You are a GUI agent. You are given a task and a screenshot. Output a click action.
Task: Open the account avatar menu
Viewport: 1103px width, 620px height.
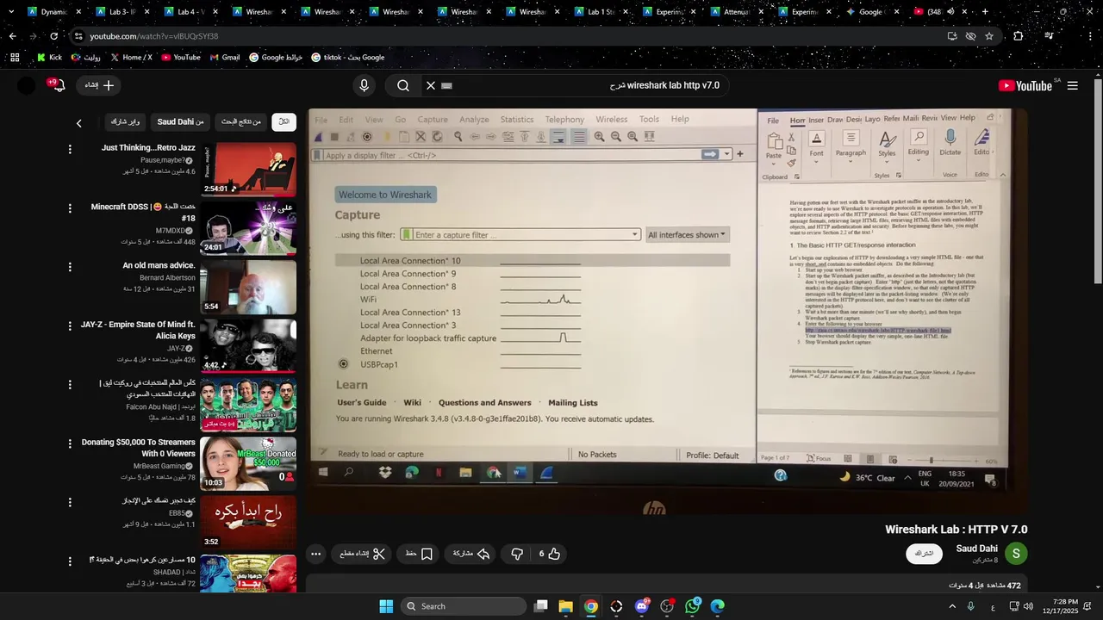[x=27, y=85]
